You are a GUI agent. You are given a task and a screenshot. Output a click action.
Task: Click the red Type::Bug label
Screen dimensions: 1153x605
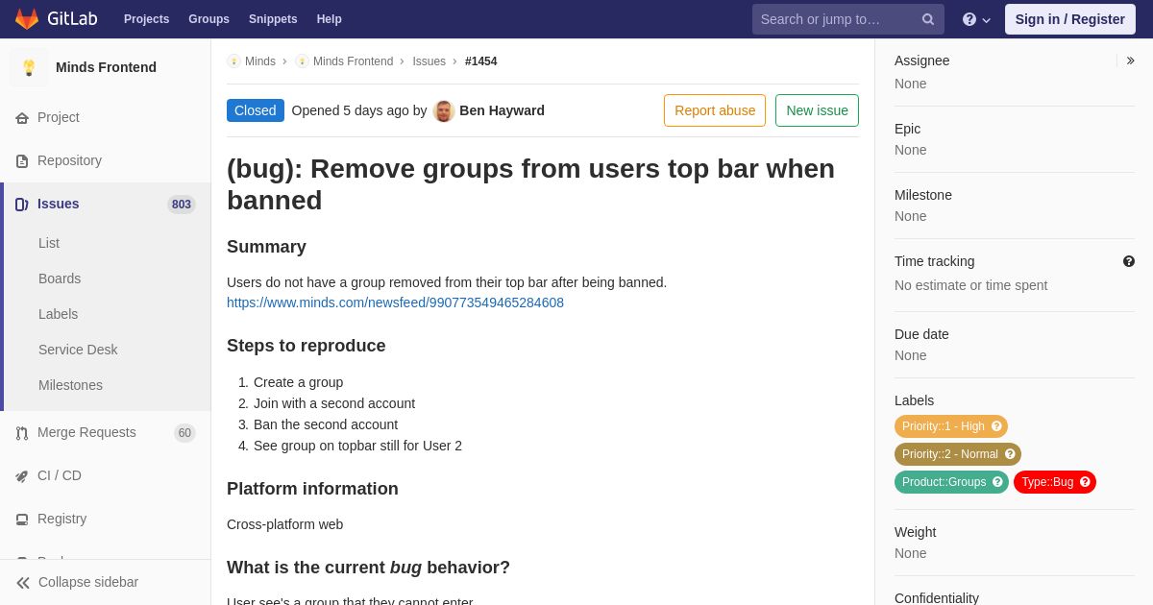[x=1055, y=482]
